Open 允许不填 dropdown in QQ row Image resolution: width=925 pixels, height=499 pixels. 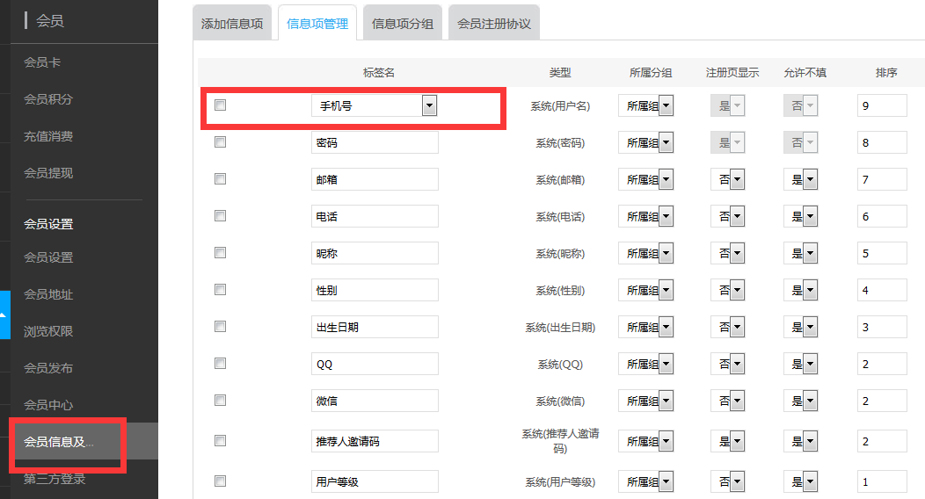(800, 364)
